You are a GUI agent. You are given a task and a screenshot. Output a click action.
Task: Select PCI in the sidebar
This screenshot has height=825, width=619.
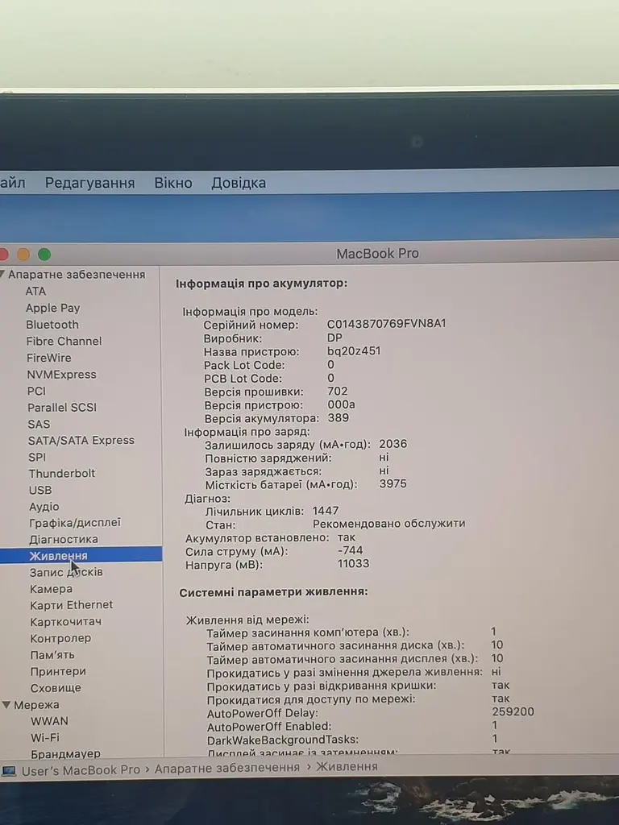click(36, 391)
